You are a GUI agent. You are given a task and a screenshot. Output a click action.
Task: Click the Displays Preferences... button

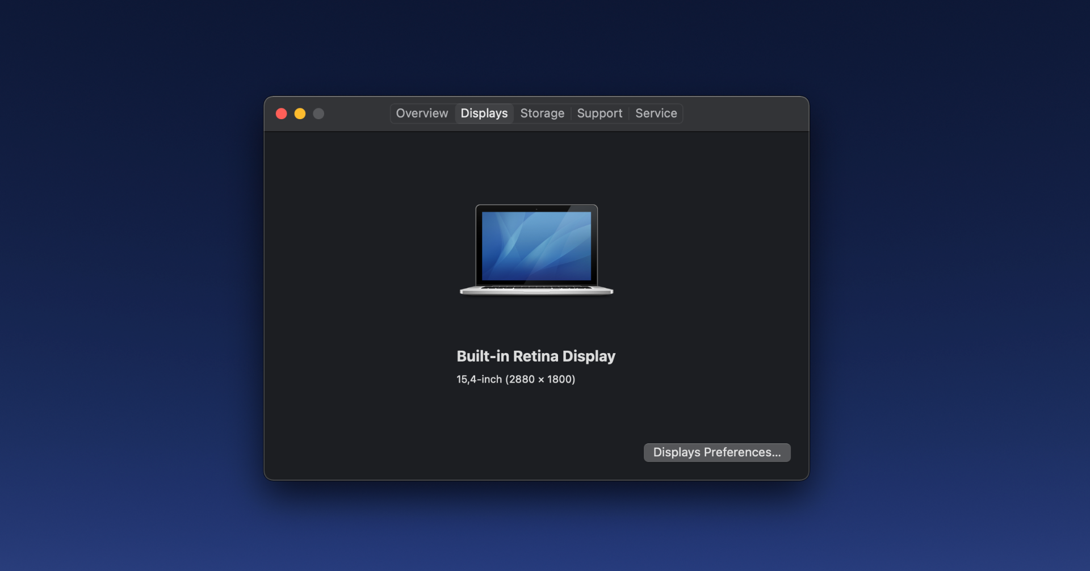click(717, 452)
